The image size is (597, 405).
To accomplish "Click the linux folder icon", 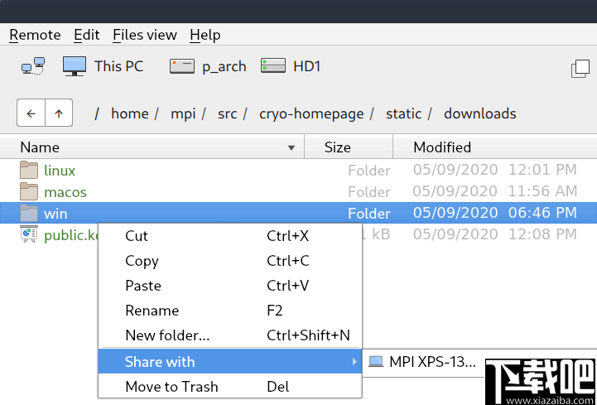I will tap(30, 171).
